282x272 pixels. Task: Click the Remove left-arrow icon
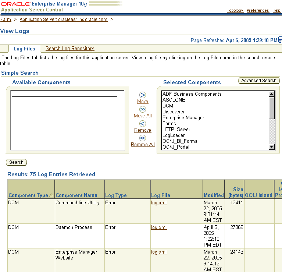point(142,124)
